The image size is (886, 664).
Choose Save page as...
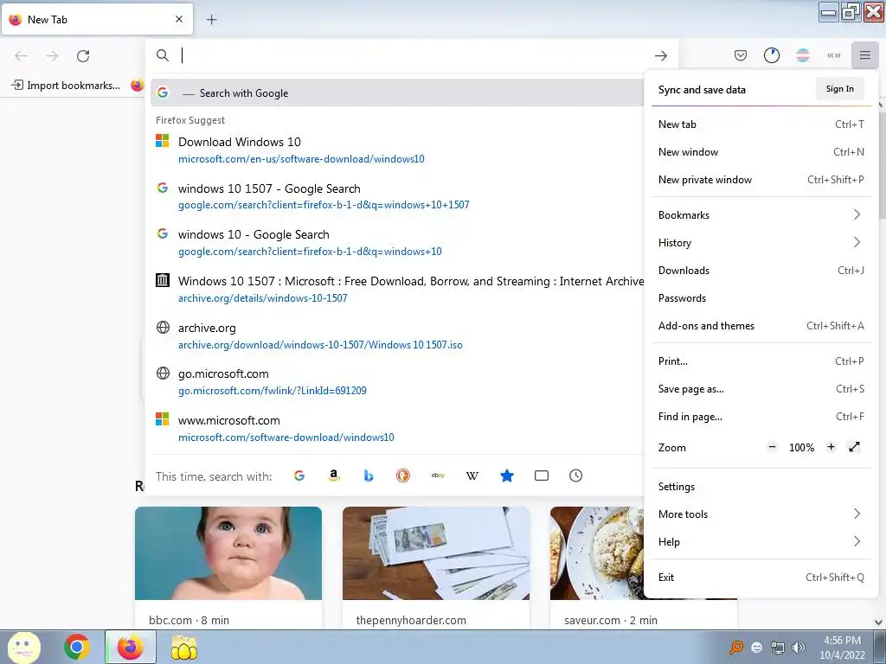coord(761,389)
